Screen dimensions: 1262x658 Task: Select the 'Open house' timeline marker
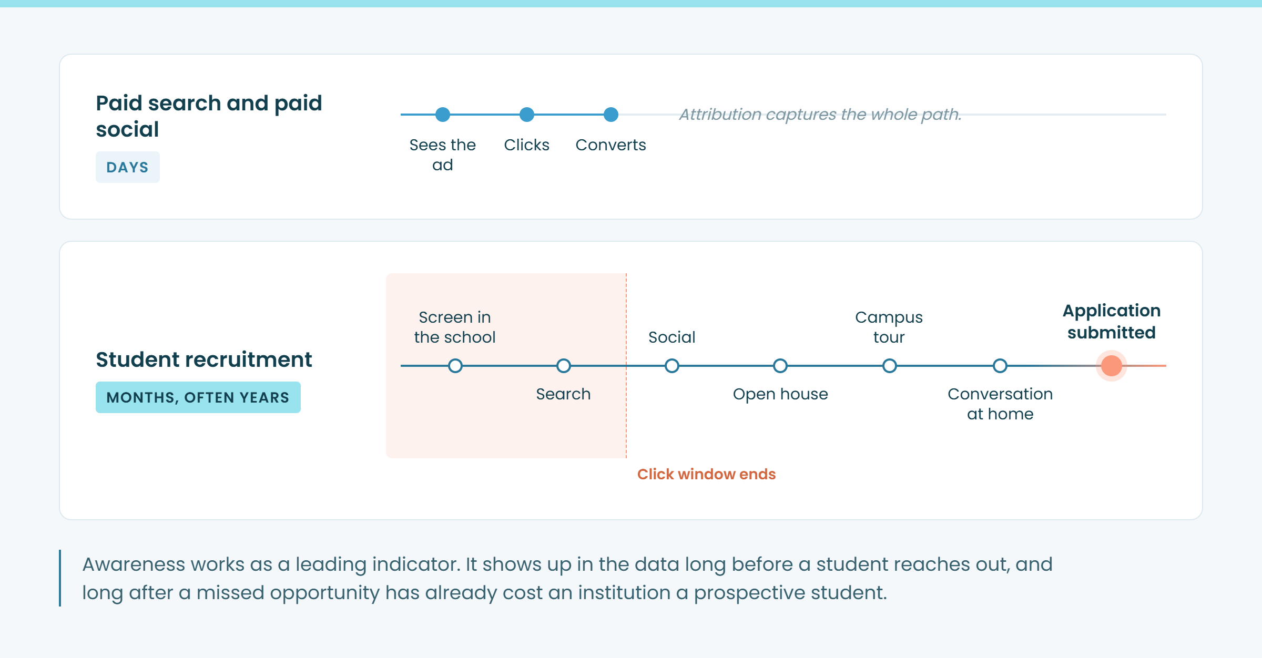tap(780, 366)
